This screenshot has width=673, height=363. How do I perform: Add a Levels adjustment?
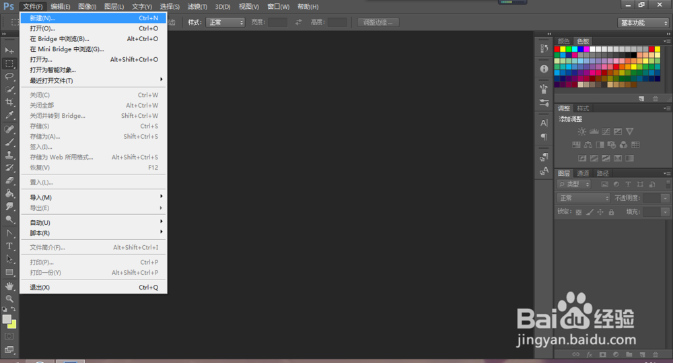[594, 131]
